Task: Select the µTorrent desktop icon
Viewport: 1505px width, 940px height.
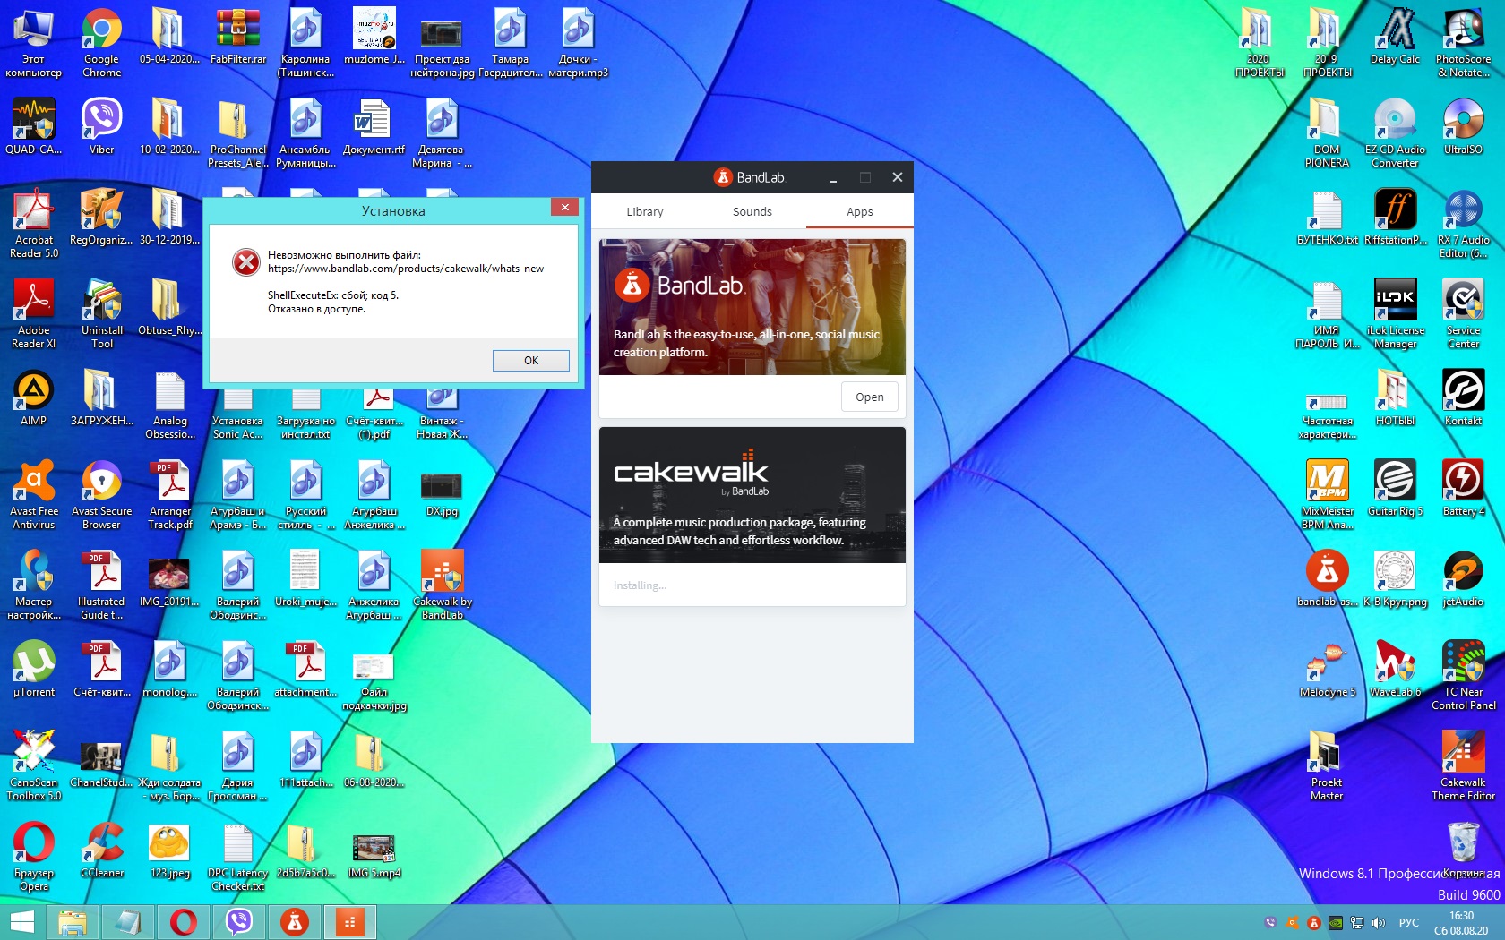Action: point(34,669)
